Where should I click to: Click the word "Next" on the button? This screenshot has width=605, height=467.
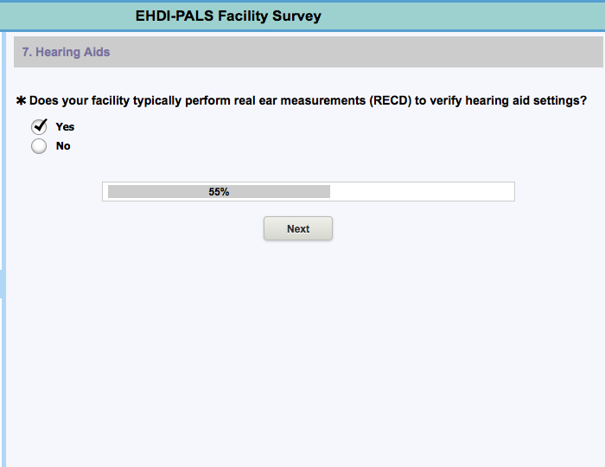coord(298,229)
